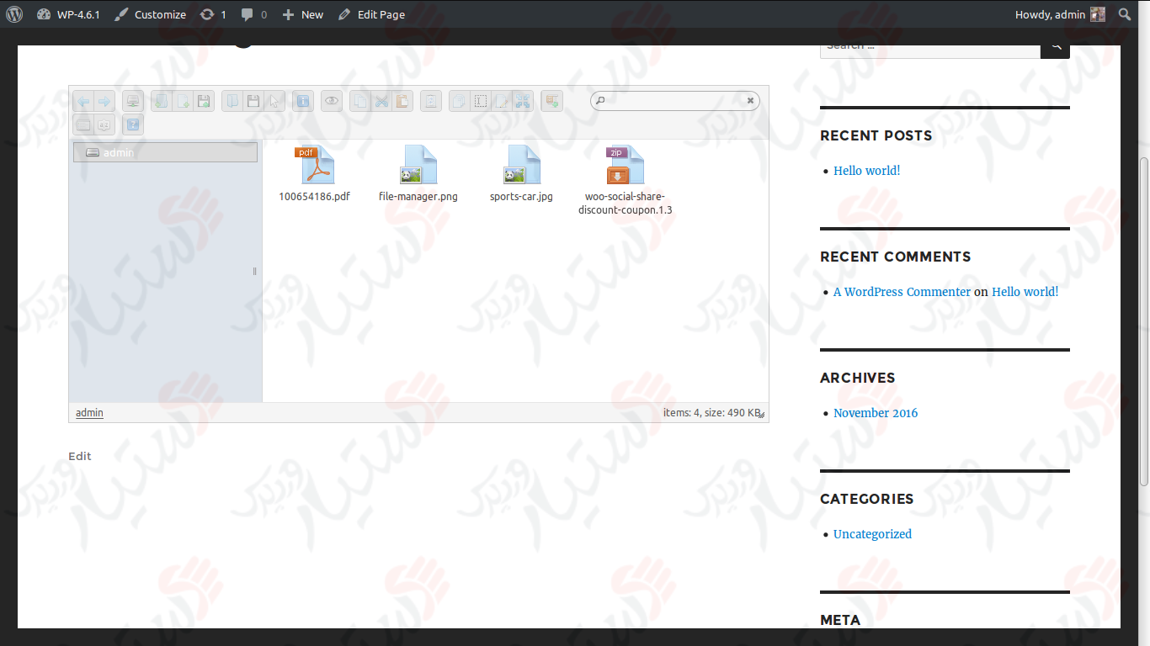Image resolution: width=1150 pixels, height=646 pixels.
Task: Click the Forward navigation arrow in elFinder
Action: pos(104,101)
